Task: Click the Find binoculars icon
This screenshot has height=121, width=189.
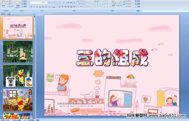Action: (136, 1)
